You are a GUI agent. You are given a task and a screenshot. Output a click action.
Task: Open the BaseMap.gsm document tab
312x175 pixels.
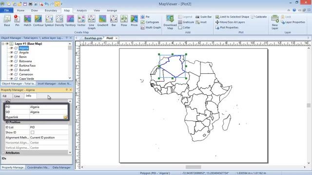point(93,38)
